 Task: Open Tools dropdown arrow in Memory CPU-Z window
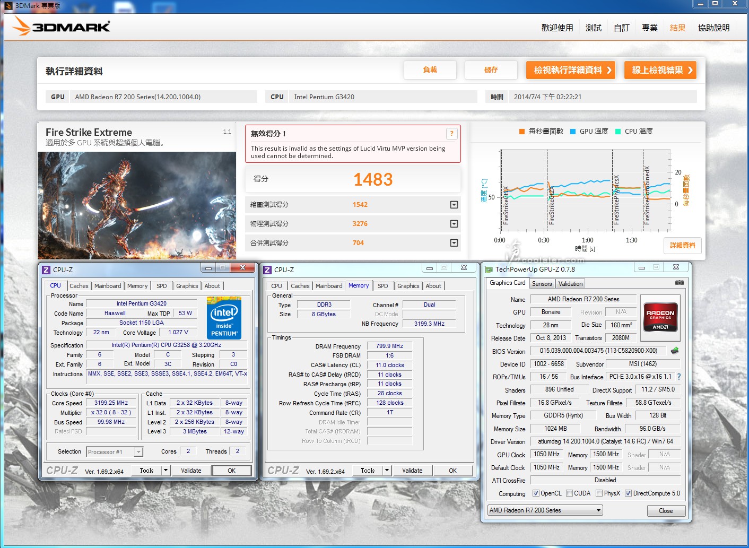pyautogui.click(x=387, y=471)
